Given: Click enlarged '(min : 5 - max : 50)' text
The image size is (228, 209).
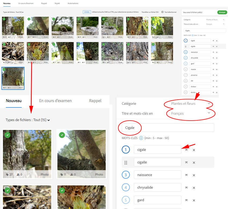Looking at the screenshot, I should tap(157, 138).
